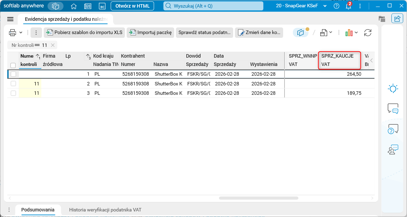Open the chat bubbles icon in the sidebar
The width and height of the screenshot is (407, 217).
point(393,108)
